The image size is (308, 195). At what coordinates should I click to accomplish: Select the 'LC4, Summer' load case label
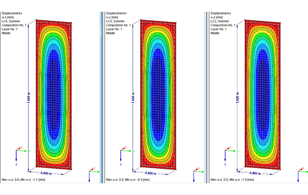pyautogui.click(x=11, y=21)
